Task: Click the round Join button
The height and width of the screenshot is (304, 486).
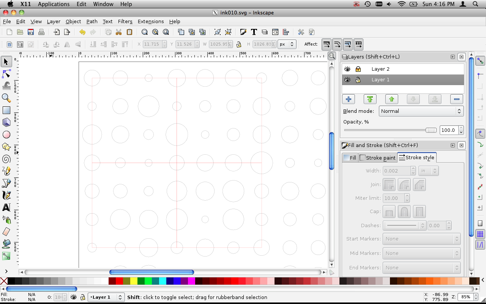Action: pyautogui.click(x=404, y=185)
